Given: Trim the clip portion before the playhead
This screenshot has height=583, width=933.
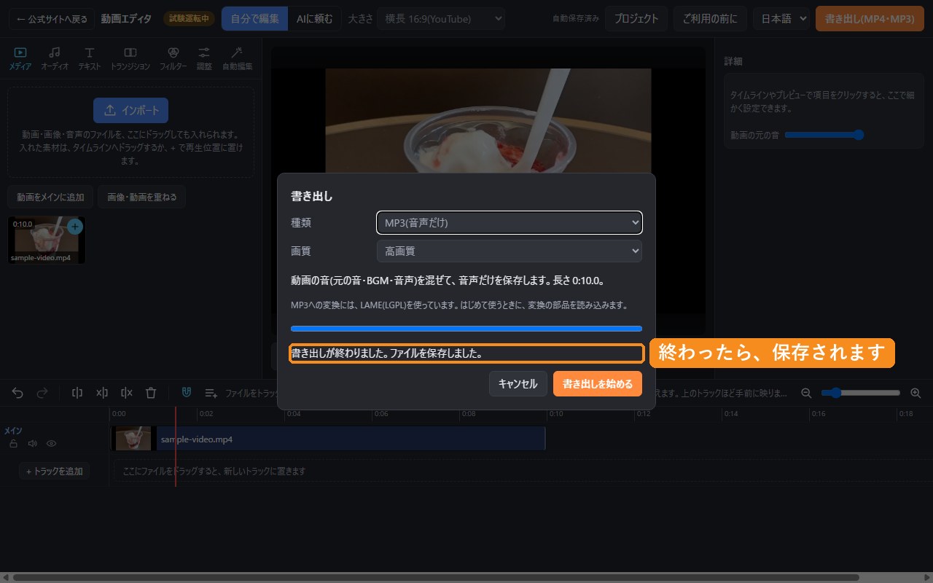Looking at the screenshot, I should point(102,393).
